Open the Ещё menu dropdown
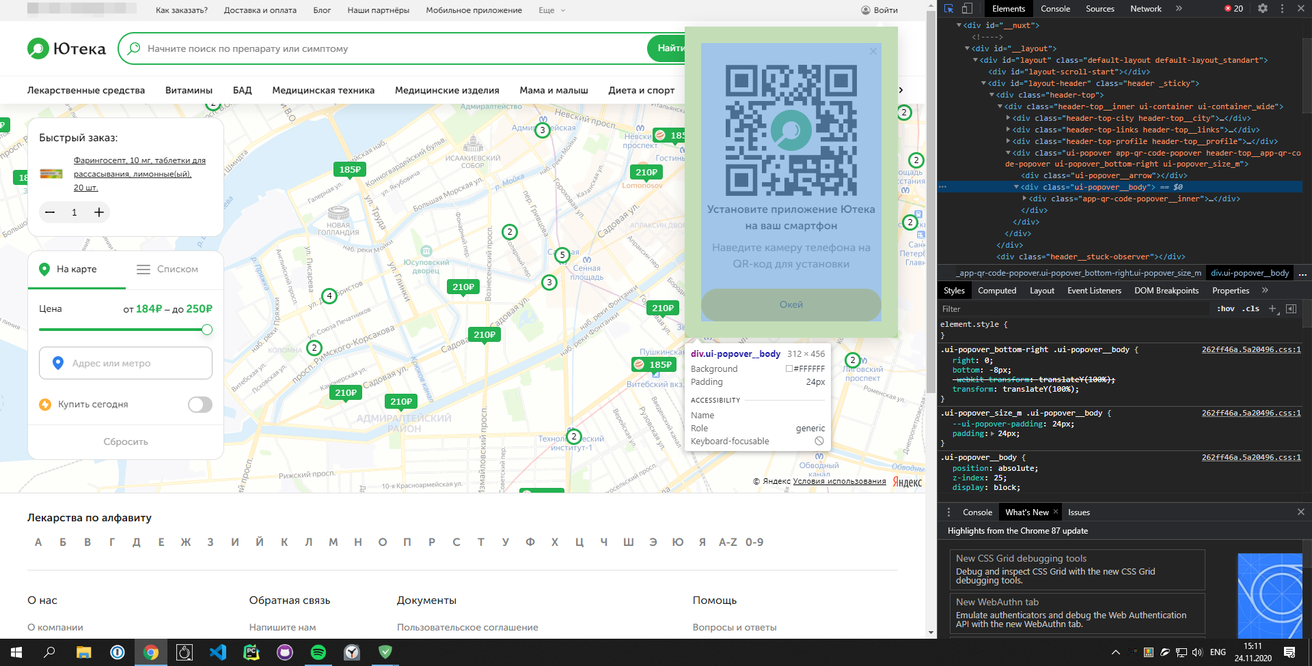 point(551,10)
